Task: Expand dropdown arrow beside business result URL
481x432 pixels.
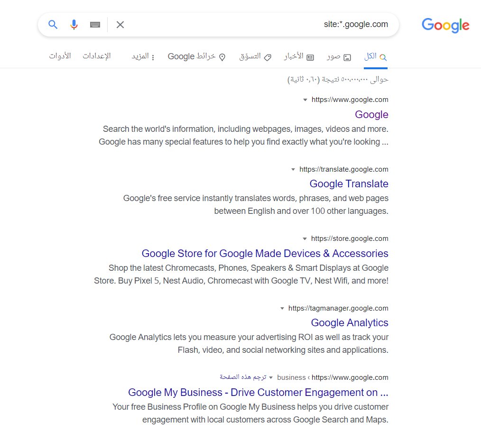Action: pyautogui.click(x=270, y=377)
